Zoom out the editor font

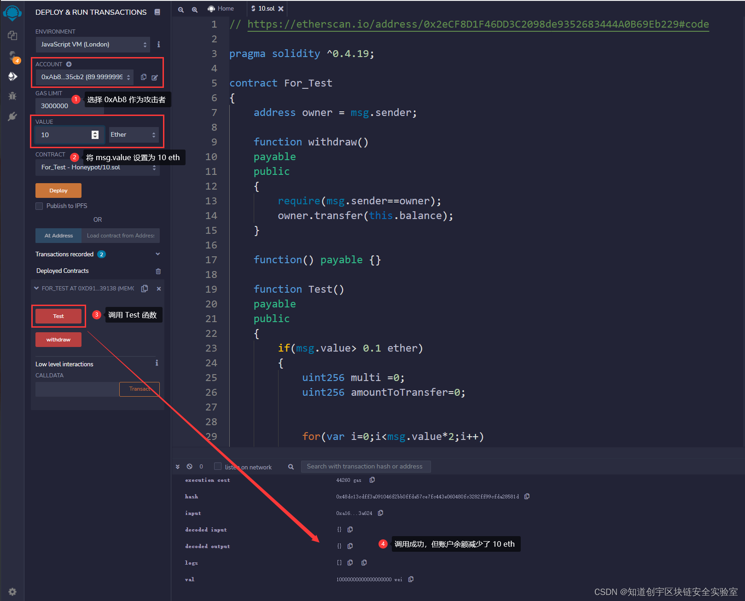tap(181, 9)
